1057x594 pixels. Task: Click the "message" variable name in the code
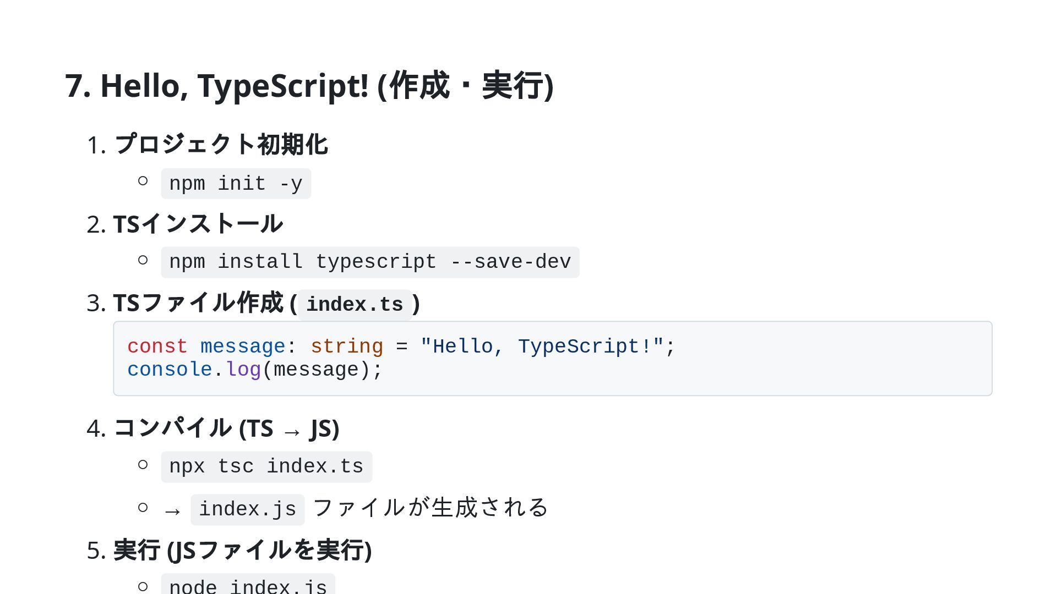point(242,346)
